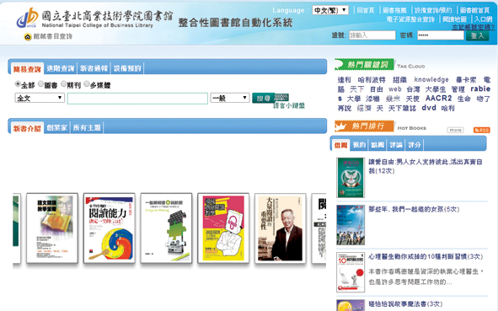The height and width of the screenshot is (311, 498).
Task: Select the 評分 hot books tab
Action: [x=415, y=145]
